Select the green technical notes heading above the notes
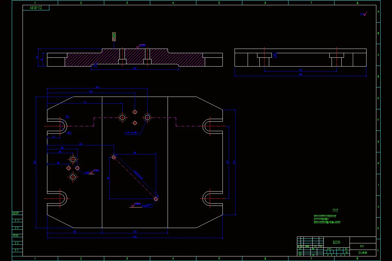Viewport: 392px width, 261px height. point(335,211)
